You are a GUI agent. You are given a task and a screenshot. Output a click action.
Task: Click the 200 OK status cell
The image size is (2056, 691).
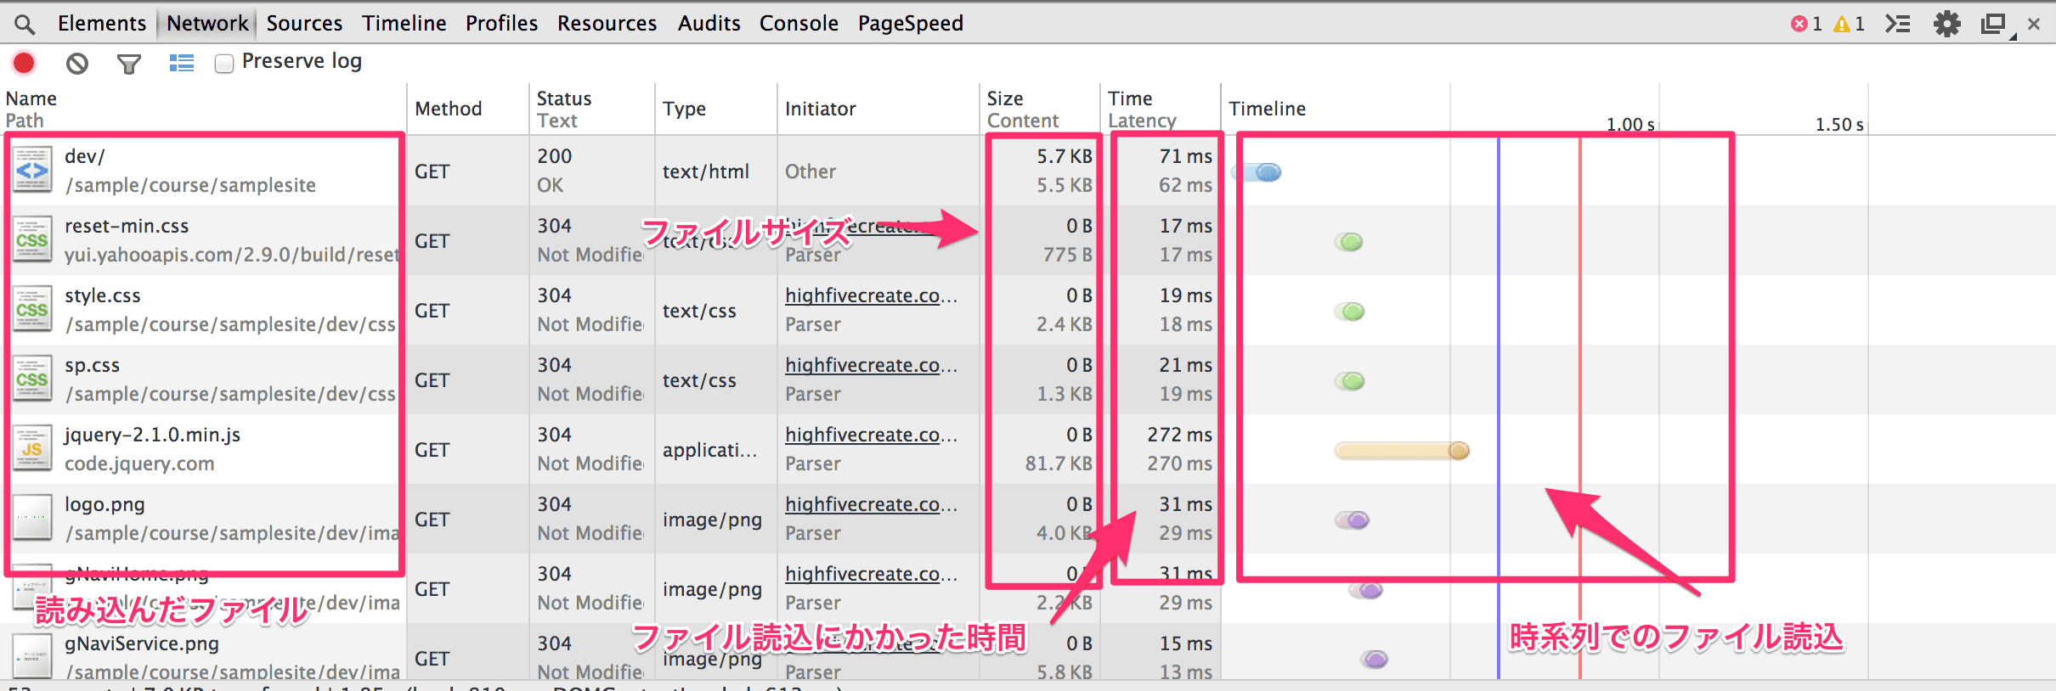tap(591, 171)
